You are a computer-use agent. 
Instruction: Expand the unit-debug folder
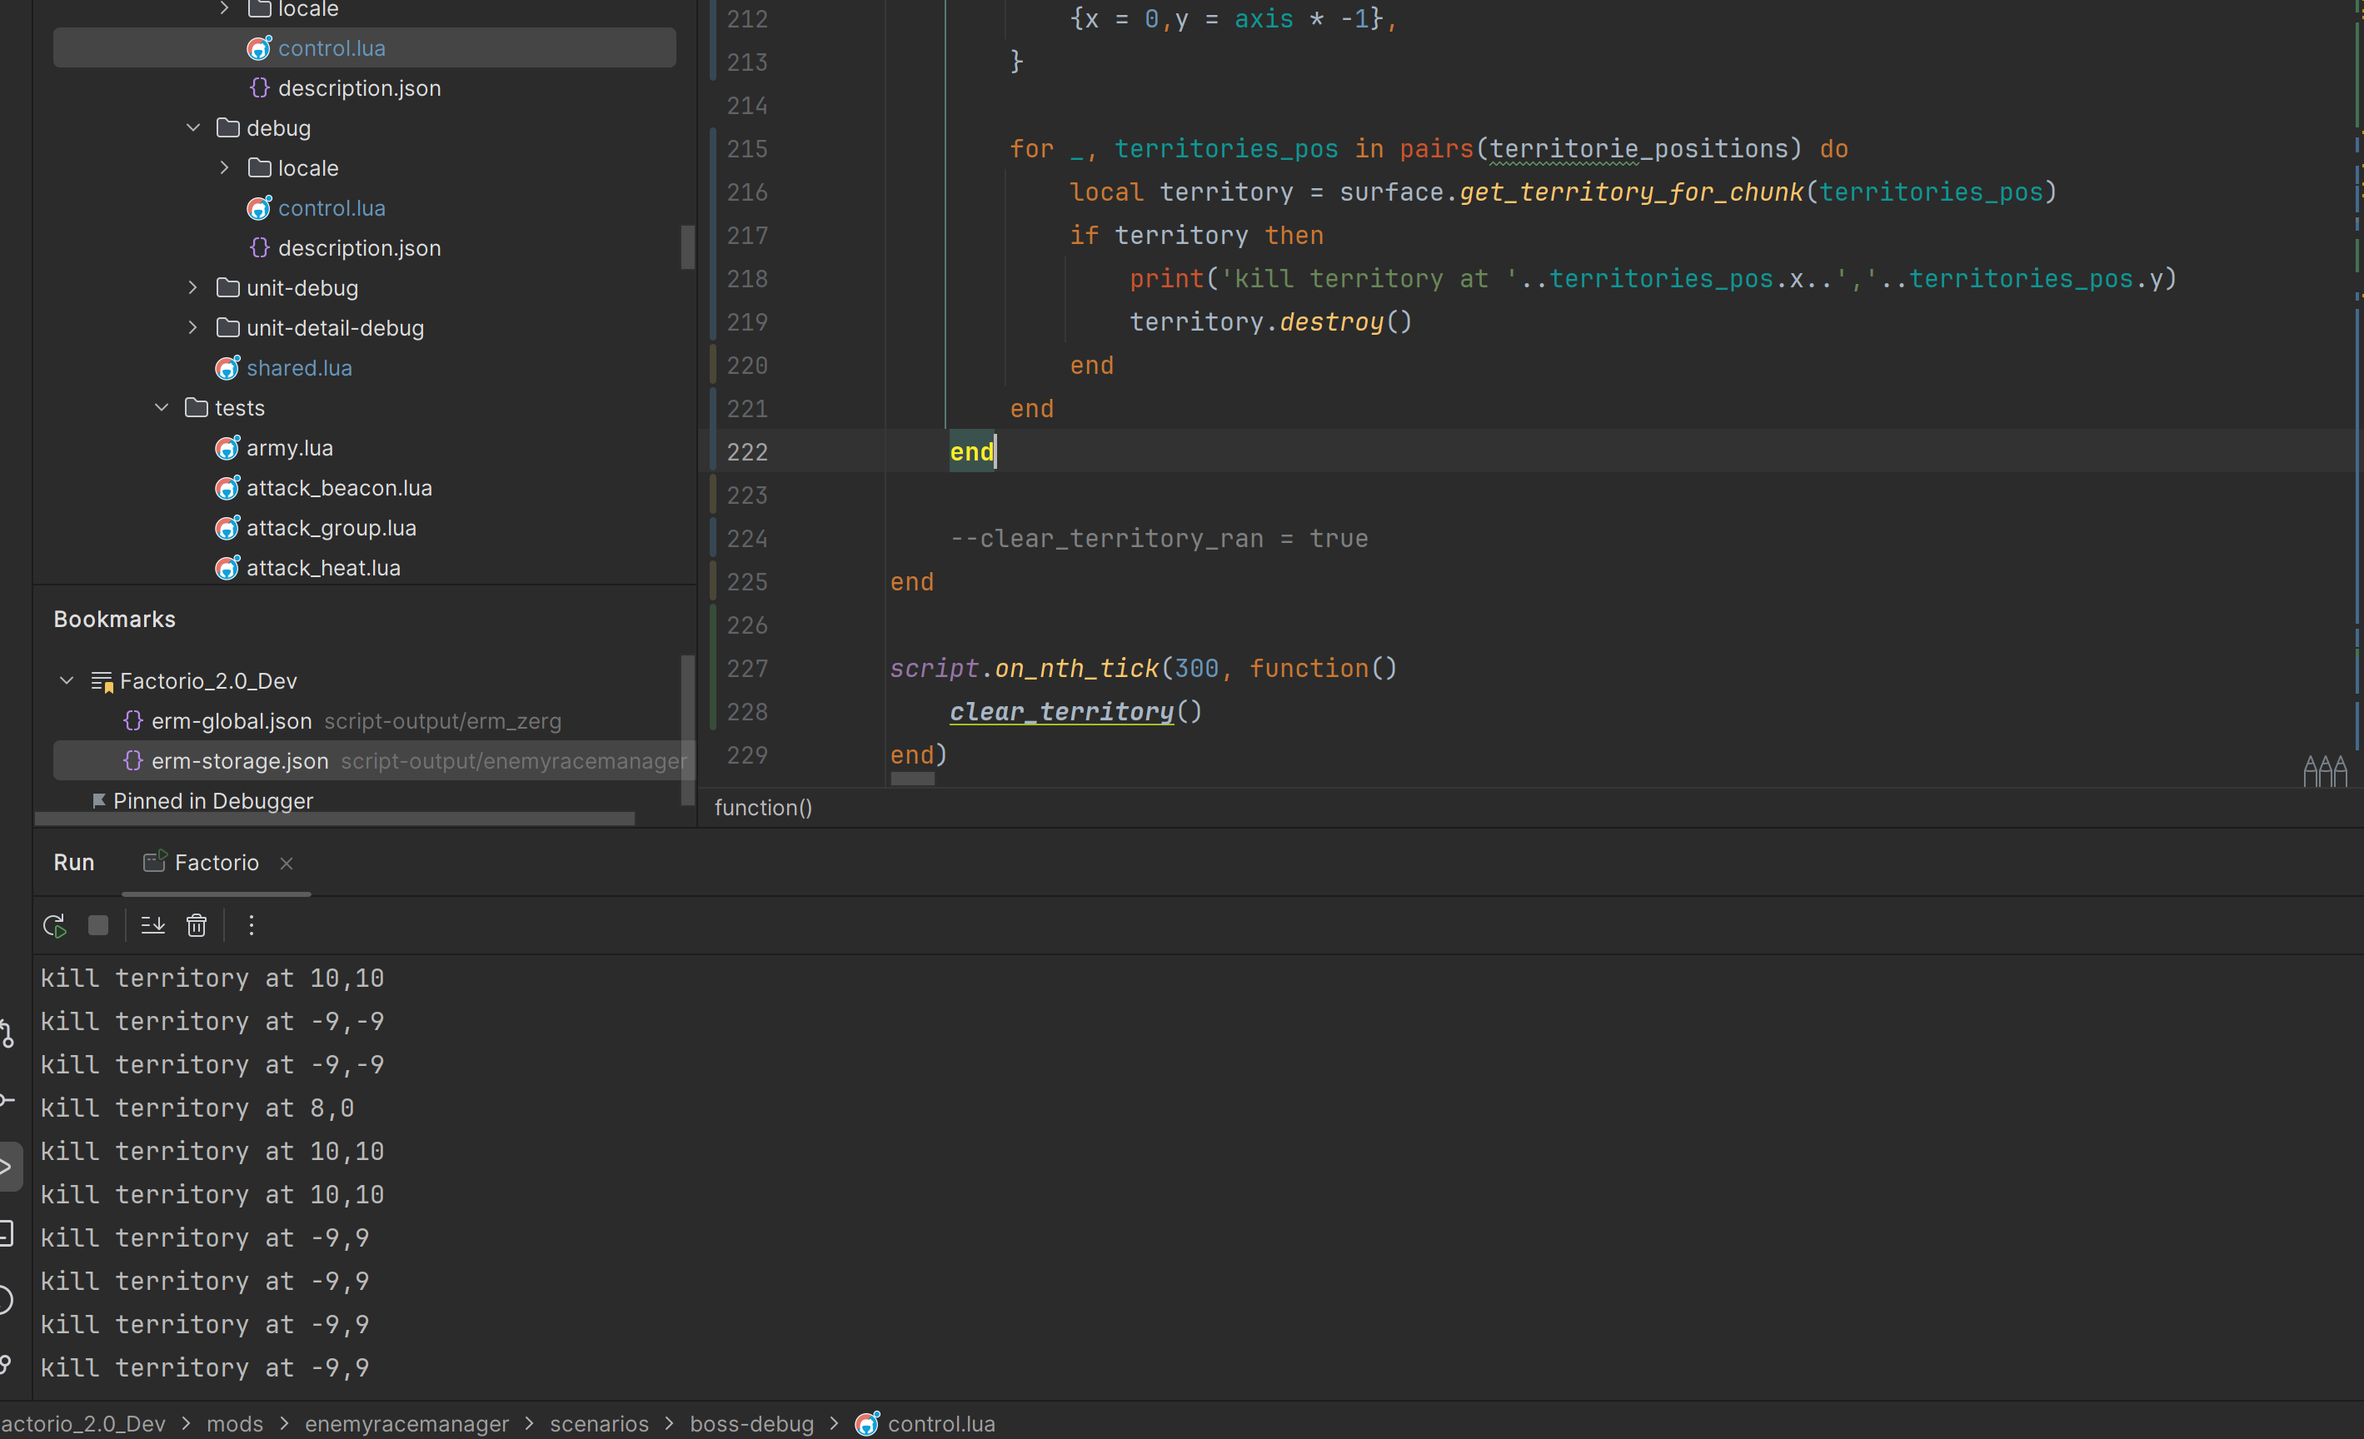click(x=193, y=288)
